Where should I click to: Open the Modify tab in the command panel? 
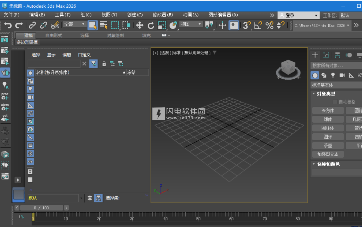pyautogui.click(x=326, y=55)
